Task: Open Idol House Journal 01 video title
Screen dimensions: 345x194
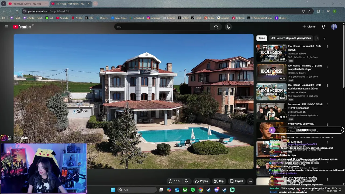Action: click(x=305, y=48)
